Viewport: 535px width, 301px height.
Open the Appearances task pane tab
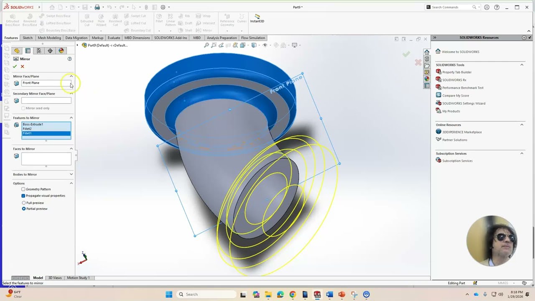[427, 79]
